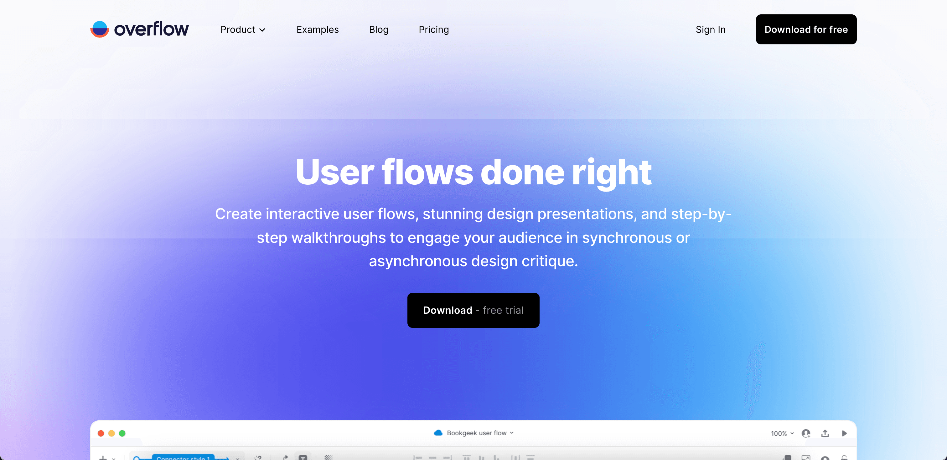Expand the Product dropdown menu
947x460 pixels.
pos(242,29)
